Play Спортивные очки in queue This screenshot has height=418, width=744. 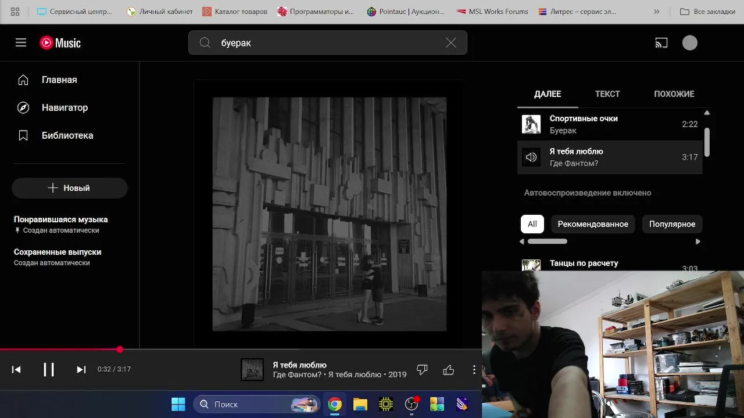610,124
